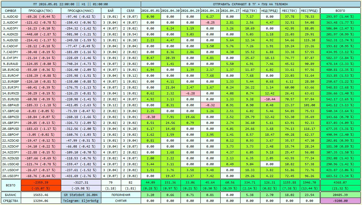Click the red -0.25 cell in AUDCHF row
Screen dimensions: 362x205
tap(210, 23)
